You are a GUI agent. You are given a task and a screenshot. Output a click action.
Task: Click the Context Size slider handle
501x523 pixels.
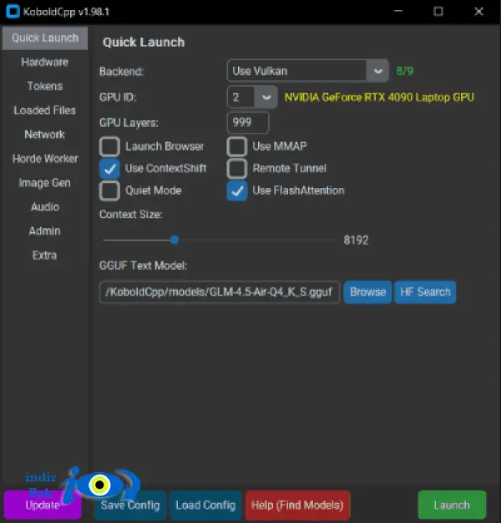click(174, 240)
